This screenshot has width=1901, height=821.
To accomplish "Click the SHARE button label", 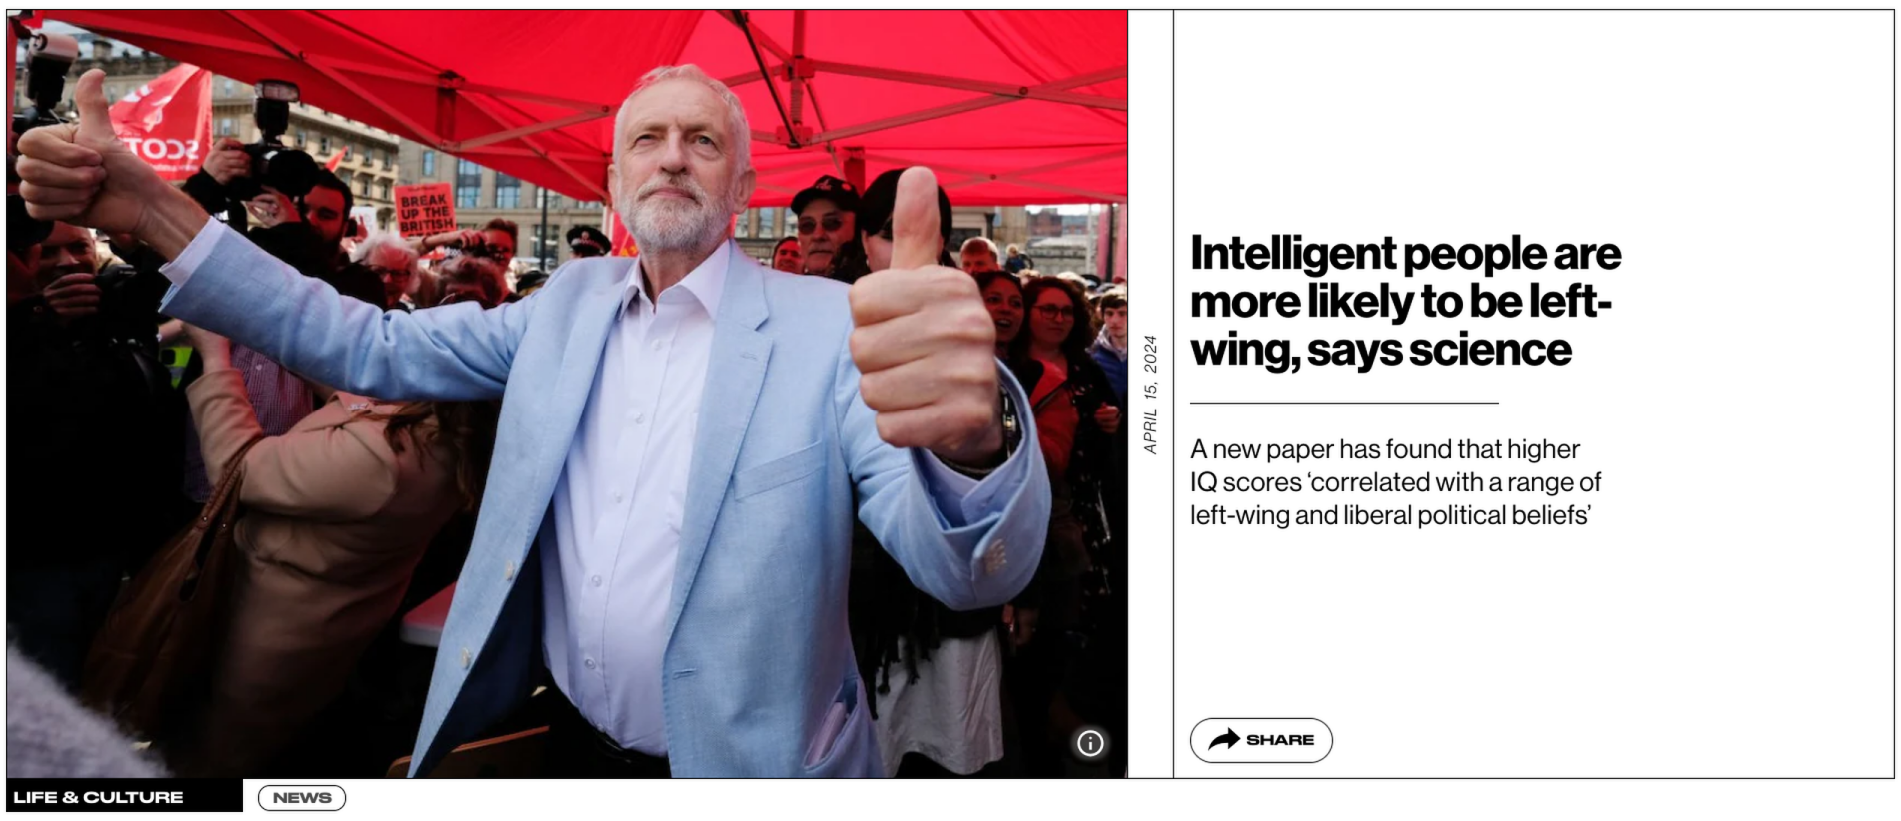I will tap(1280, 740).
